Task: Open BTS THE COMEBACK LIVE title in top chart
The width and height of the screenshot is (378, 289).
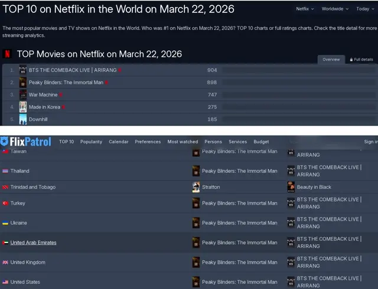Action: (x=73, y=70)
